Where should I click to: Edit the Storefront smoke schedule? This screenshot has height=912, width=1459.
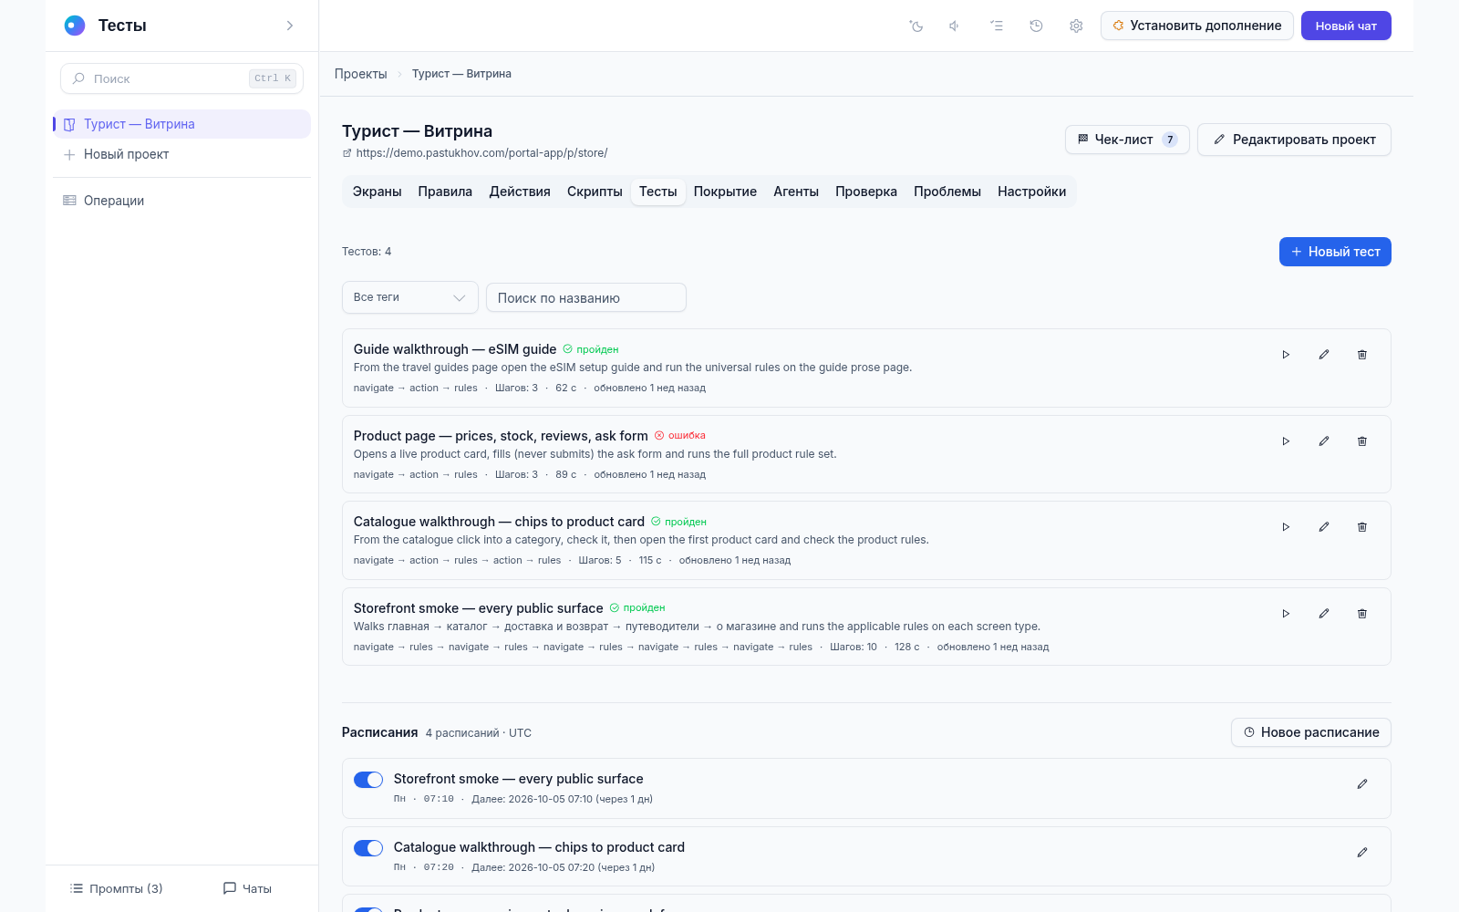click(x=1362, y=784)
